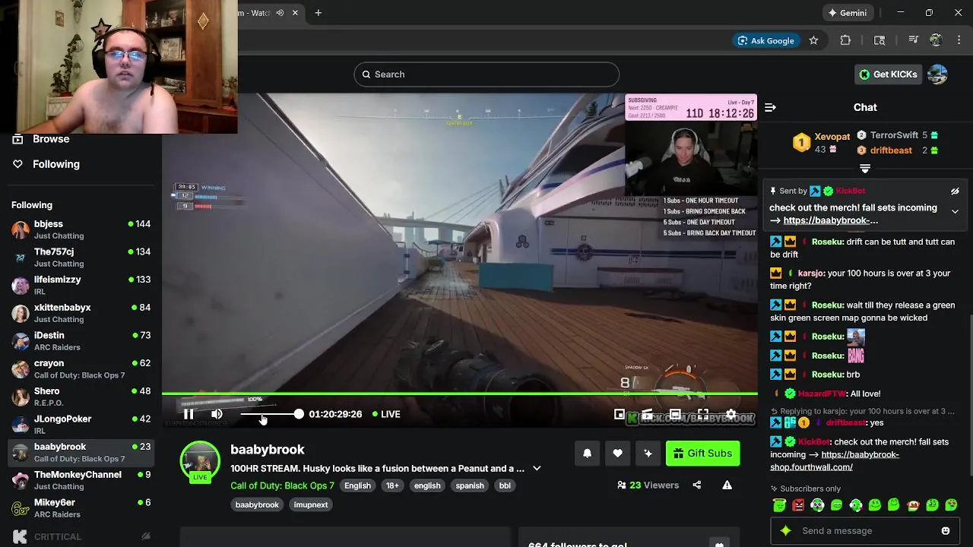973x547 pixels.
Task: Pause the live stream video
Action: (x=189, y=414)
